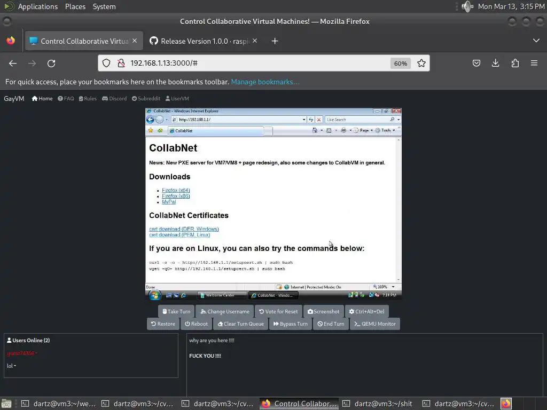
Task: Bookmark this page with the star
Action: 421,63
